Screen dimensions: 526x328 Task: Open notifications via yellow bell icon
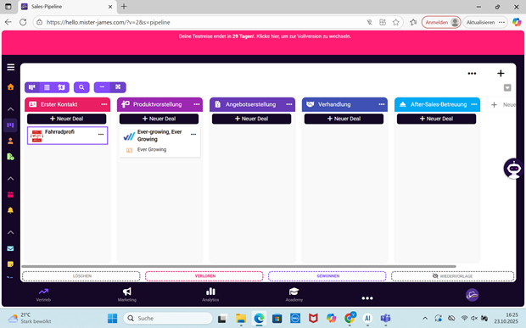[10, 210]
